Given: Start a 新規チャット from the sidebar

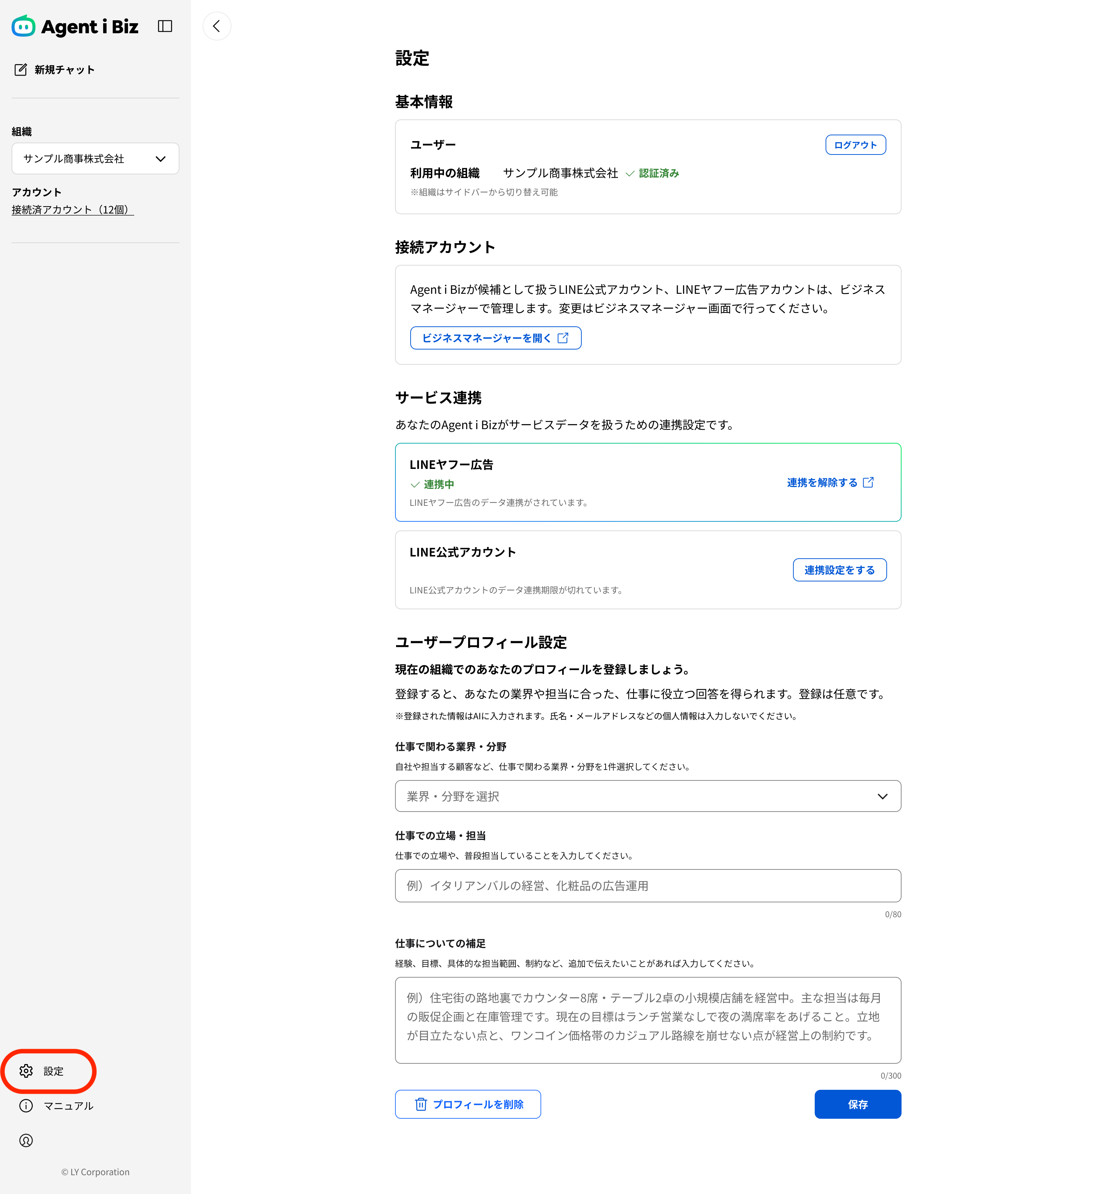Looking at the screenshot, I should (x=55, y=70).
